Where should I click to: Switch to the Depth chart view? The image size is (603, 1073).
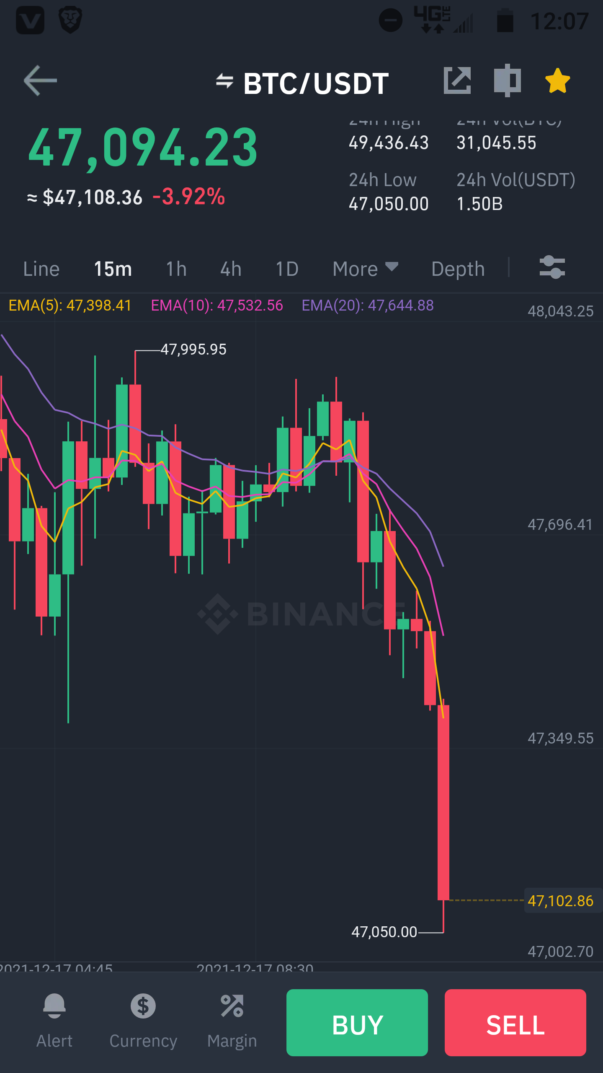point(458,269)
